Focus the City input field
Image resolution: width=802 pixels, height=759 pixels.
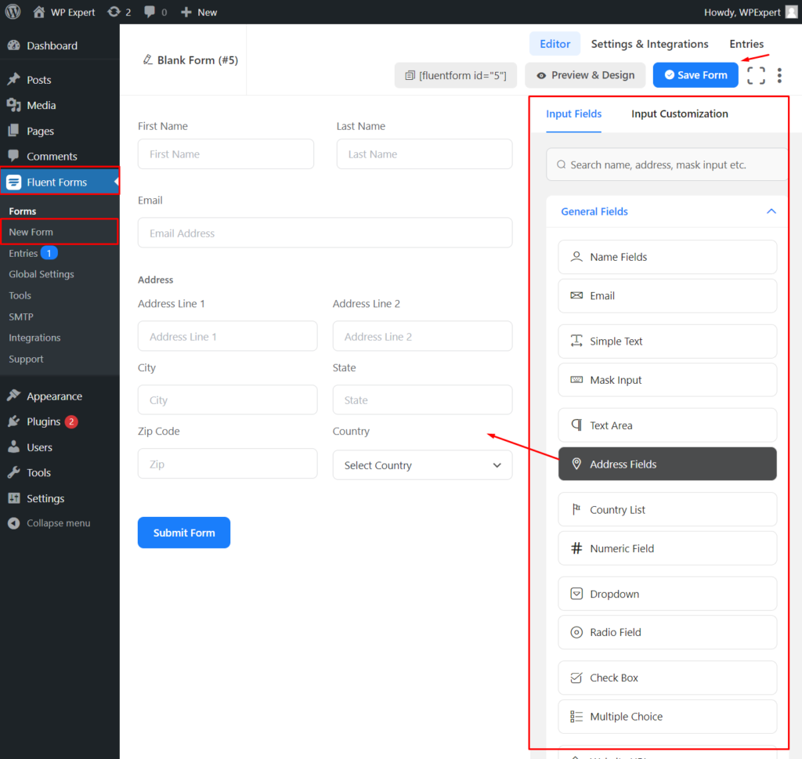pyautogui.click(x=228, y=399)
